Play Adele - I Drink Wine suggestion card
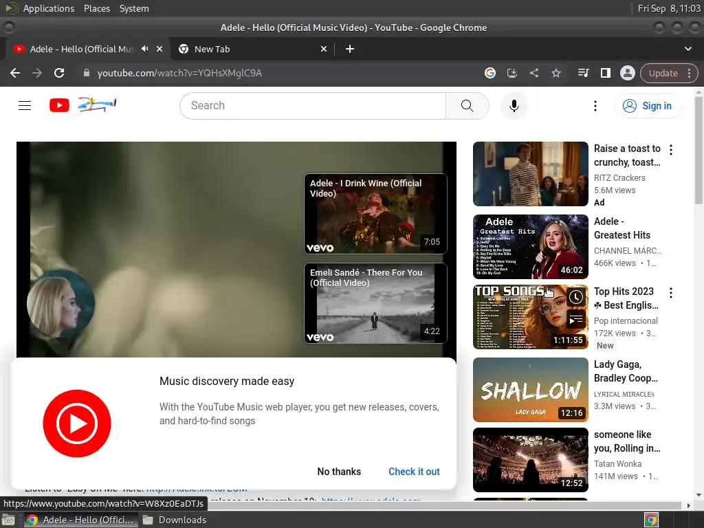The image size is (704, 528). click(x=375, y=214)
